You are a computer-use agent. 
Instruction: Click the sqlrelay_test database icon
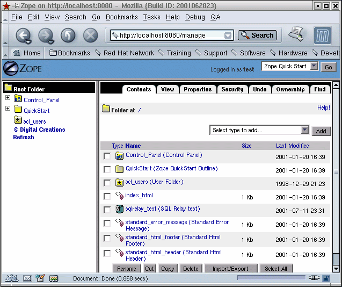(119, 209)
